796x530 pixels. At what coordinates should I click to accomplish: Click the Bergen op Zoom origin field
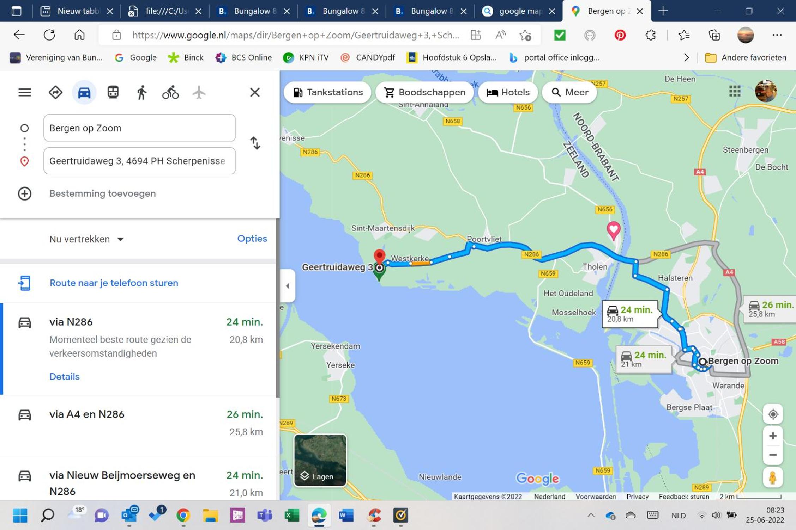click(x=139, y=128)
